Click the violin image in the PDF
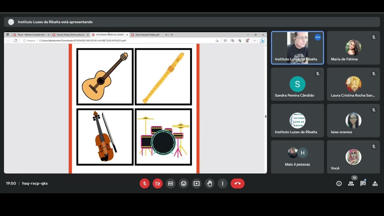This screenshot has height=216, width=384. point(105,137)
